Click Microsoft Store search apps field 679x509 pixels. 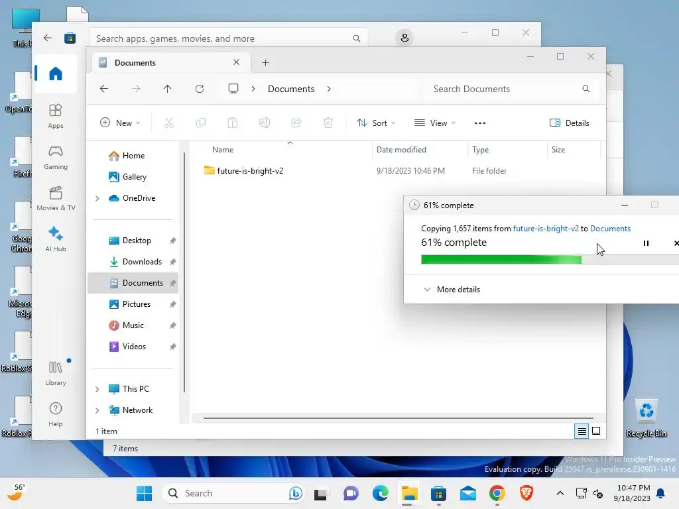228,38
